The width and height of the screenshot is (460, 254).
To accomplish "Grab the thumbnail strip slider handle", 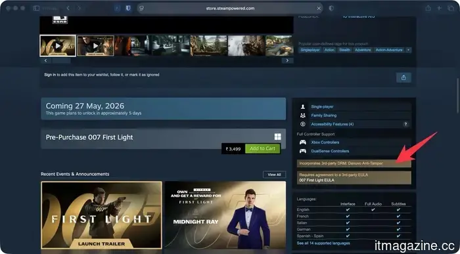I will coord(60,60).
